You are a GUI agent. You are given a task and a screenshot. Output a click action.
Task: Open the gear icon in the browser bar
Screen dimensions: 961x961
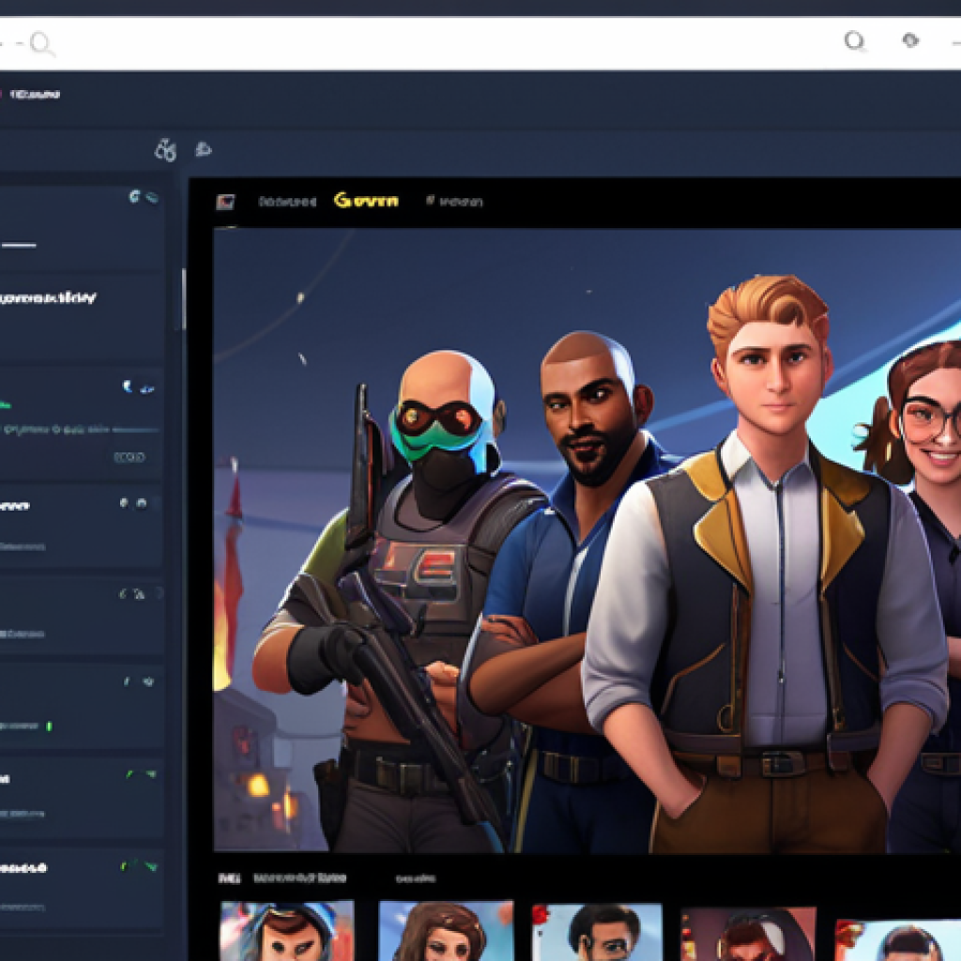pos(910,40)
